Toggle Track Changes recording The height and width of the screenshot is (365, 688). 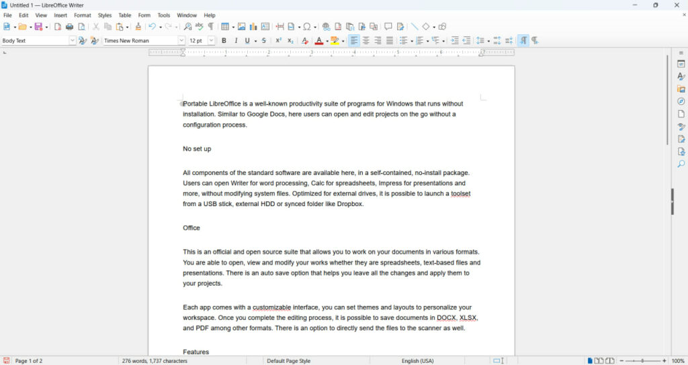coord(400,27)
